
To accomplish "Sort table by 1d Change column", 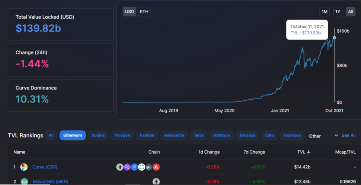I will click(x=209, y=152).
